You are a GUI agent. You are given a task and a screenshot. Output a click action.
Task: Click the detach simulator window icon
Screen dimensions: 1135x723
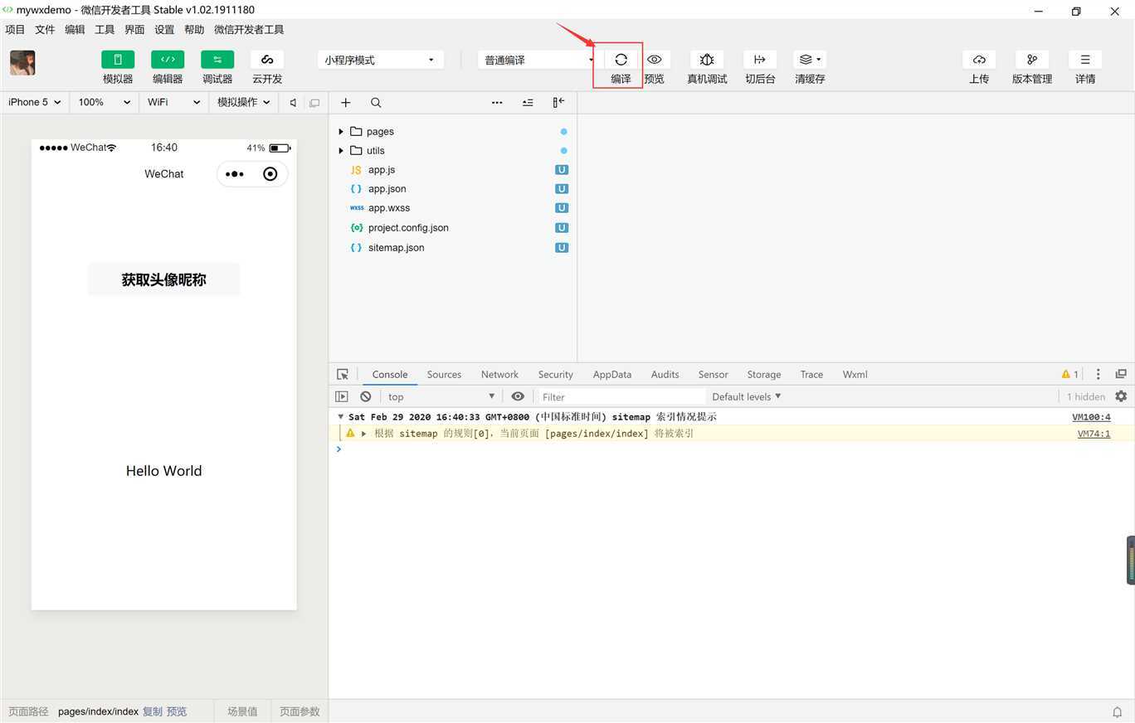314,103
